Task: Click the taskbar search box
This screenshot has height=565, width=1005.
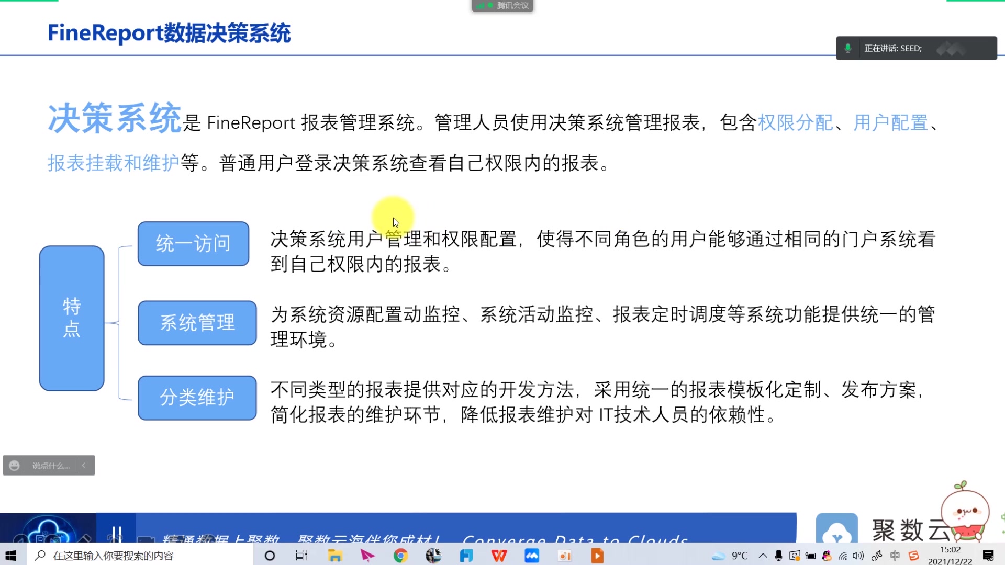Action: tap(140, 555)
